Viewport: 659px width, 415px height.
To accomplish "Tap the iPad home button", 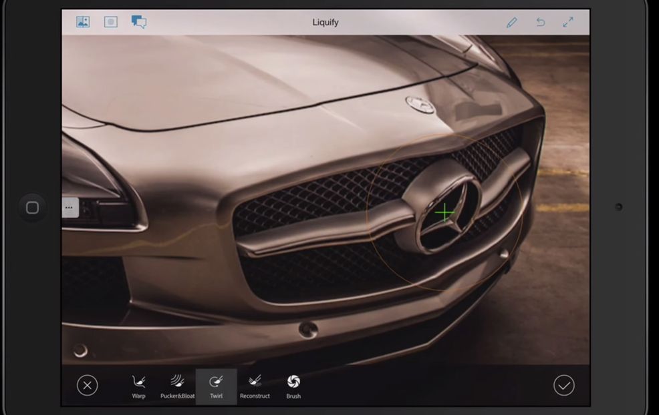I will pos(32,207).
